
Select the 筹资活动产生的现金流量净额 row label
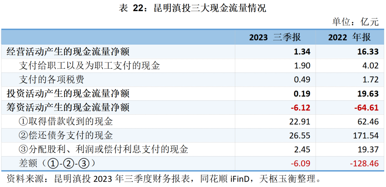pyautogui.click(x=68, y=108)
